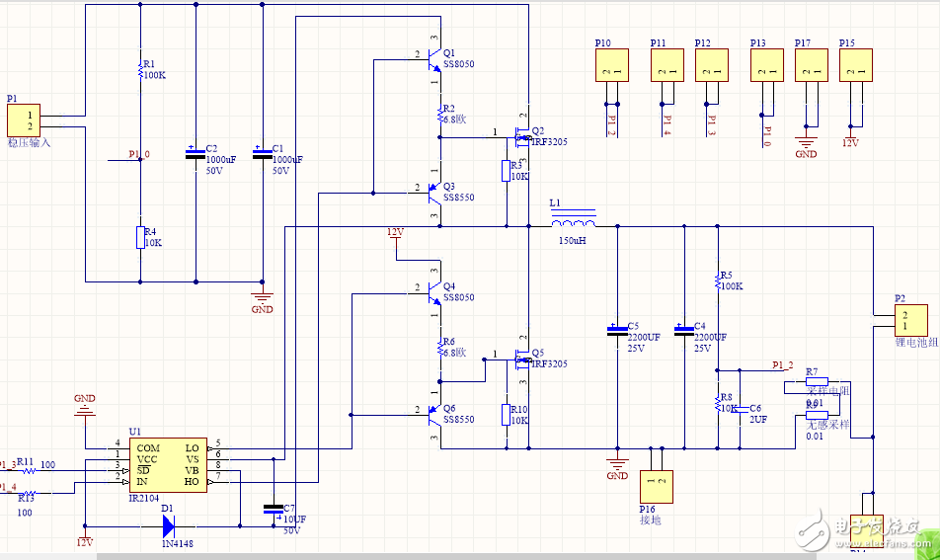The height and width of the screenshot is (560, 940).
Task: Click the P1_0 net label
Action: pos(139,154)
